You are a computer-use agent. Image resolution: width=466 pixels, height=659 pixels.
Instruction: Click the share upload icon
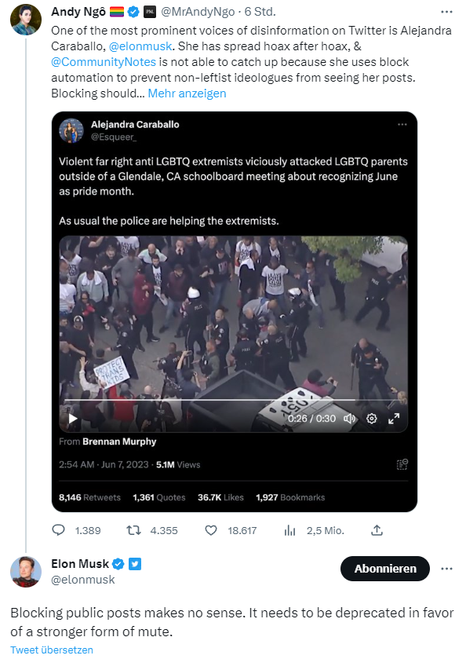click(x=377, y=530)
